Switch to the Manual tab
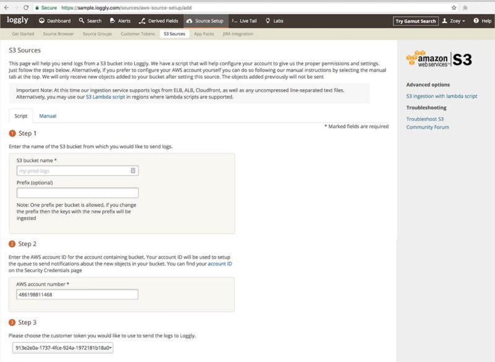The width and height of the screenshot is (495, 362). (x=46, y=115)
